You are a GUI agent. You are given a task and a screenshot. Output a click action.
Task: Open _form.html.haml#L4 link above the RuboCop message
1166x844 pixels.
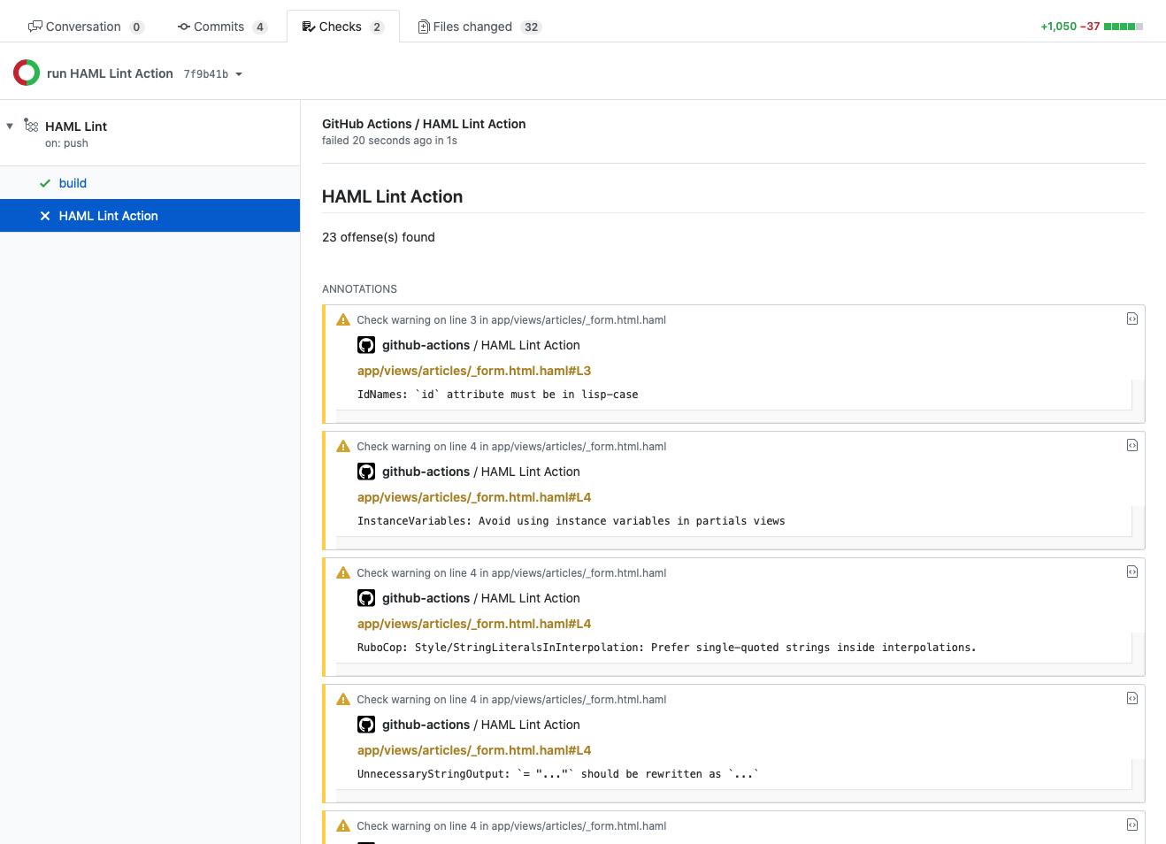(474, 624)
